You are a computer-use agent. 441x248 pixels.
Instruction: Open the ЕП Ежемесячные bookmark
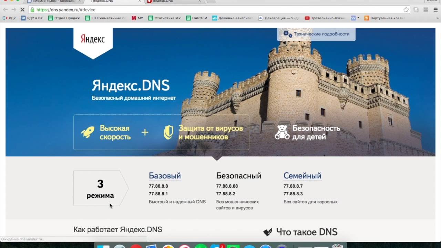[x=106, y=18]
